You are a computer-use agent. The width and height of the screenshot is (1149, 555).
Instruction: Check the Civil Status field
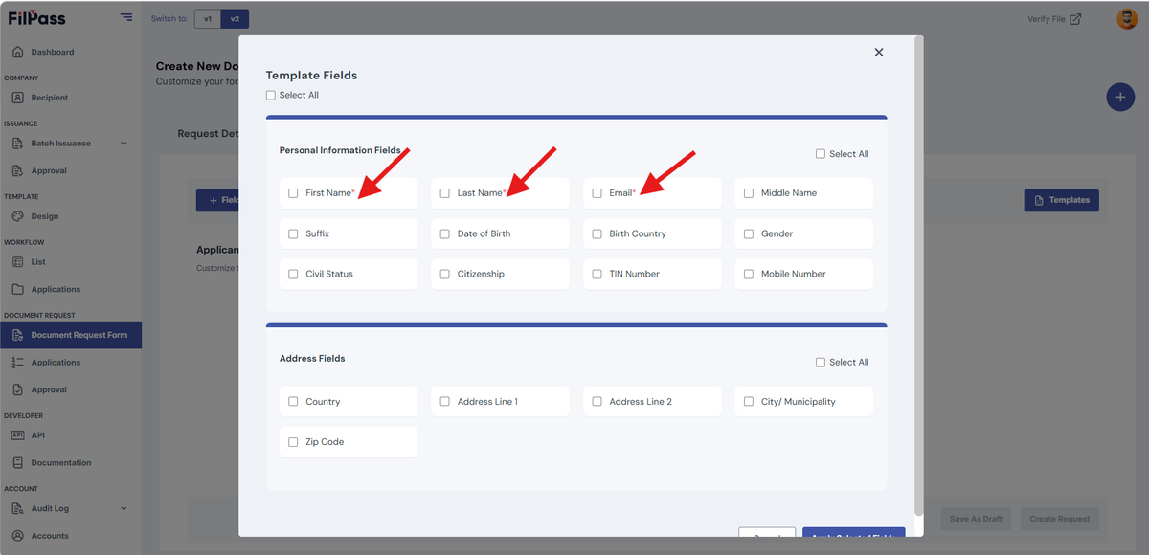293,274
